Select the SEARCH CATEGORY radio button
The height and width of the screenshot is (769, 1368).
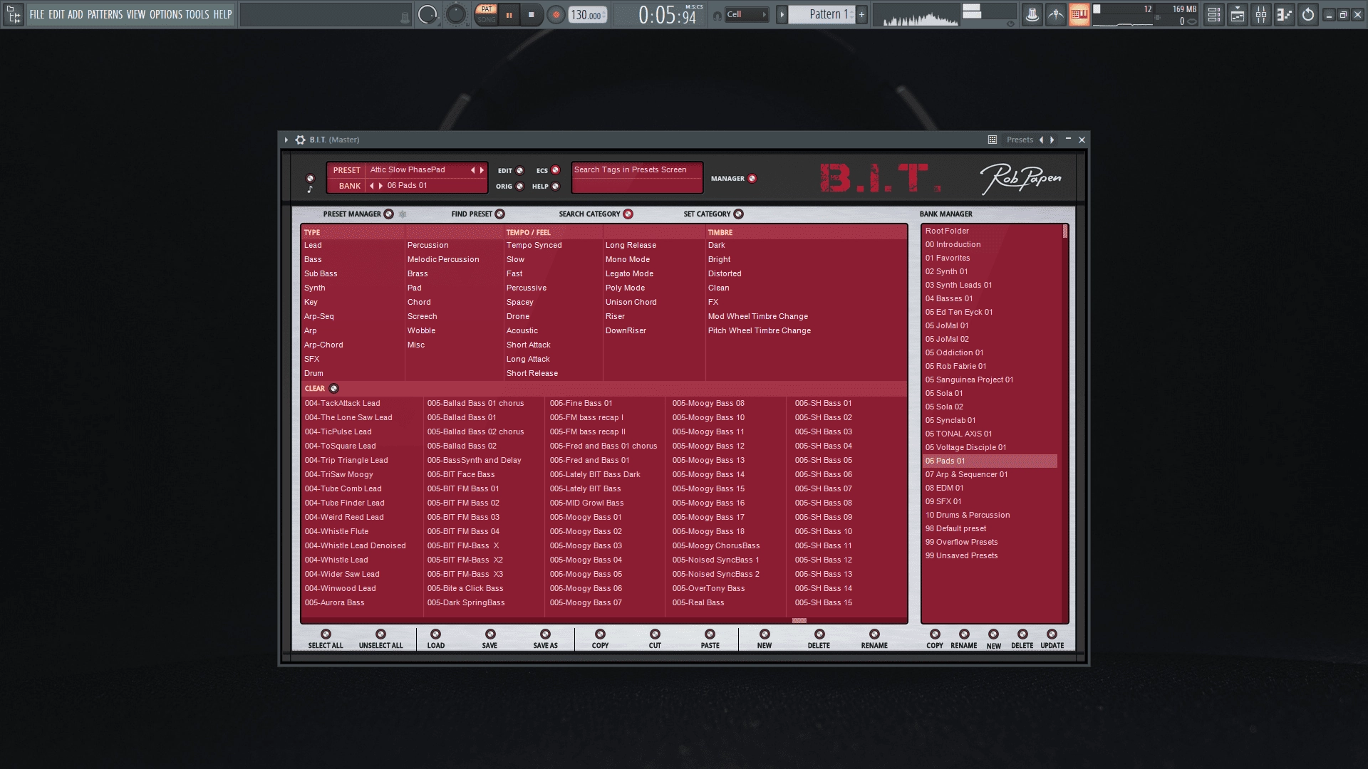tap(628, 214)
